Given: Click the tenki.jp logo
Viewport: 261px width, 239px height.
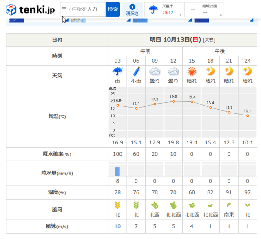Looking at the screenshot, I should pyautogui.click(x=30, y=9).
